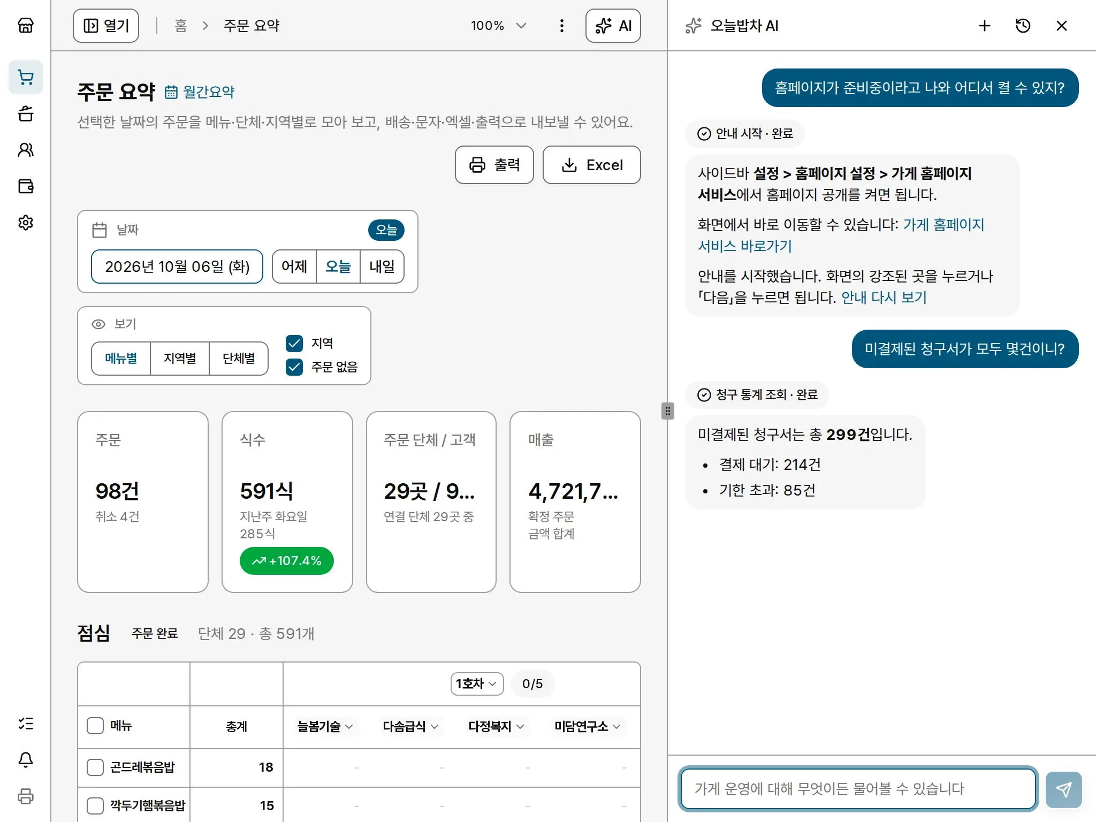Download with the Excel button
Screen dimensions: 1096x822
[592, 165]
